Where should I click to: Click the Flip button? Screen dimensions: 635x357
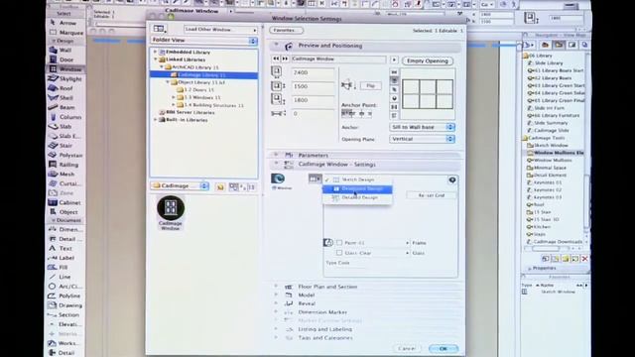pyautogui.click(x=370, y=86)
